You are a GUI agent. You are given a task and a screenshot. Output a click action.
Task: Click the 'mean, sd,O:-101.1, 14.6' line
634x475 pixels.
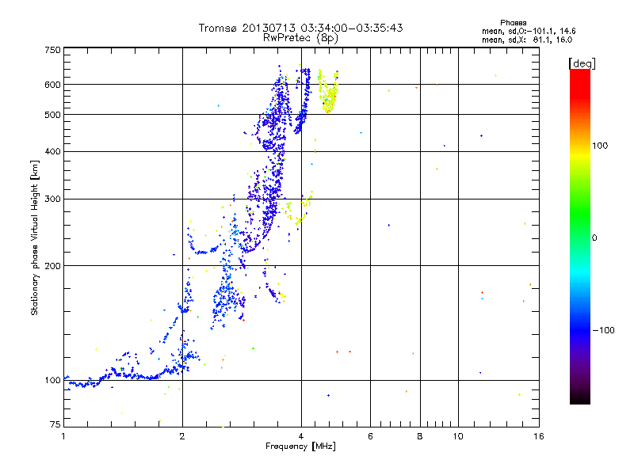click(529, 31)
